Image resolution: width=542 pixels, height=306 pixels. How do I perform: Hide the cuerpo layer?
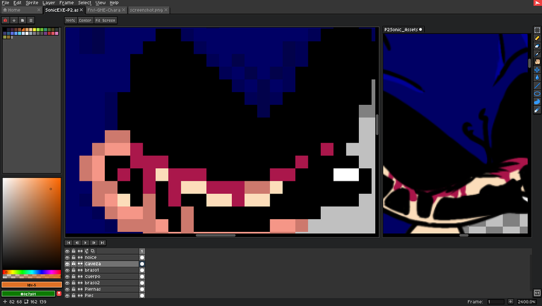pos(67,276)
